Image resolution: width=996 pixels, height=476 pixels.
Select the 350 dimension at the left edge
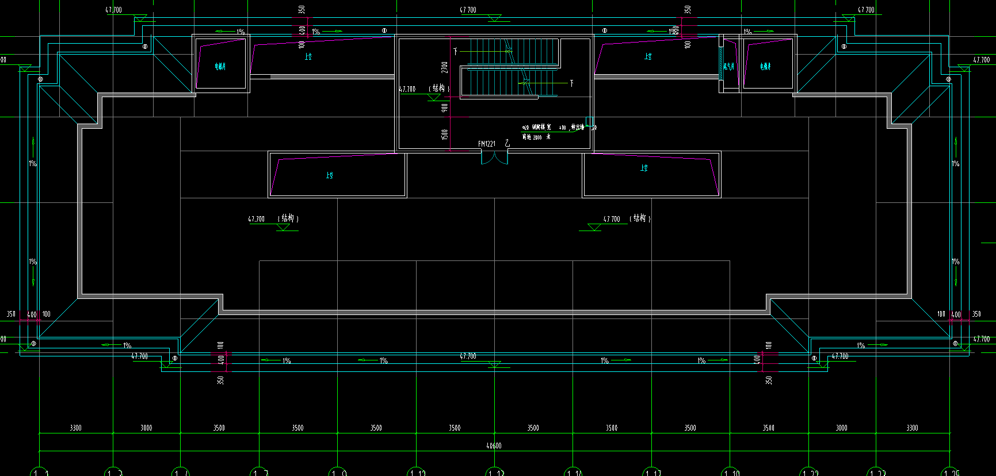11,314
